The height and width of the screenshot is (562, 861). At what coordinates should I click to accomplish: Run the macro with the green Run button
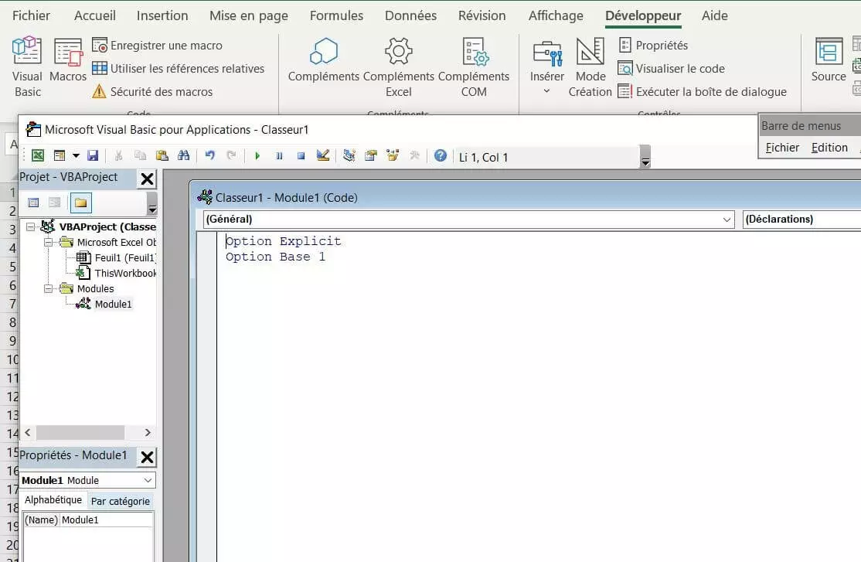click(257, 155)
